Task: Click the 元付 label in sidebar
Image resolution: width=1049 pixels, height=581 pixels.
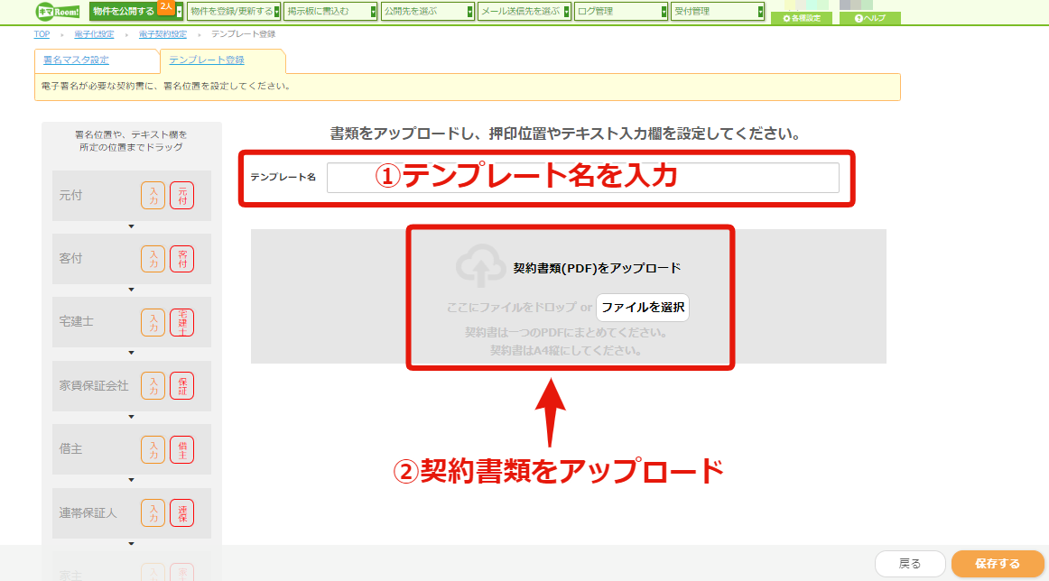Action: click(71, 196)
